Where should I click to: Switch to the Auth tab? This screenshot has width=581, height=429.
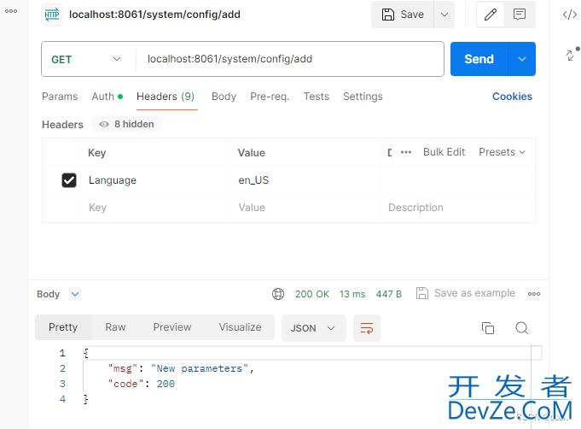pyautogui.click(x=107, y=97)
